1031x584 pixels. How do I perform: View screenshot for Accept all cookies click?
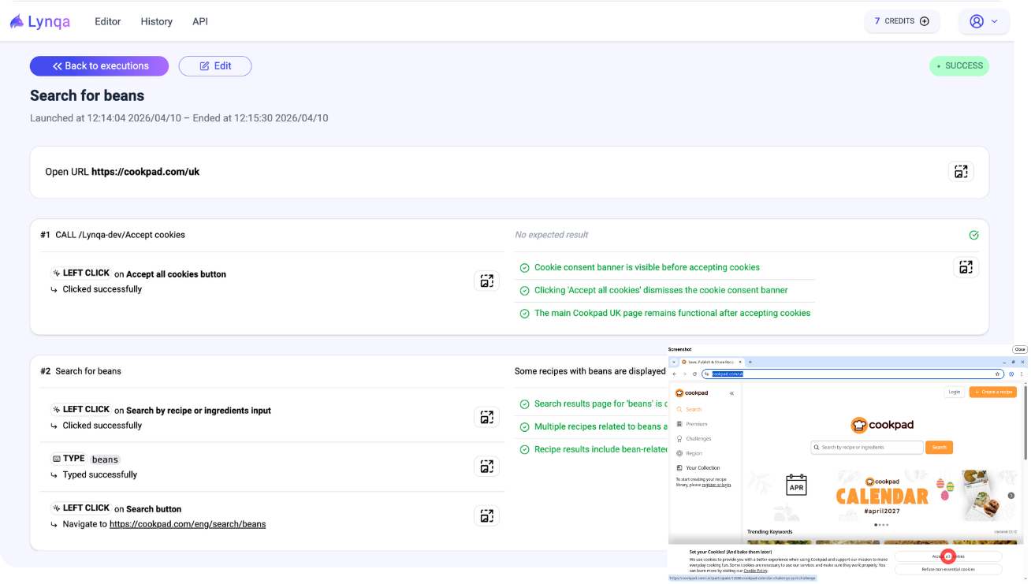pos(486,281)
